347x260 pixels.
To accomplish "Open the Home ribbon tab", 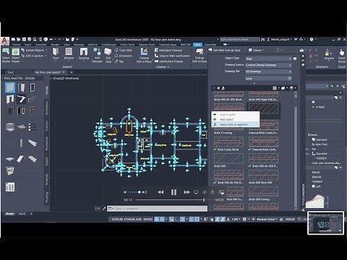I will point(17,45).
